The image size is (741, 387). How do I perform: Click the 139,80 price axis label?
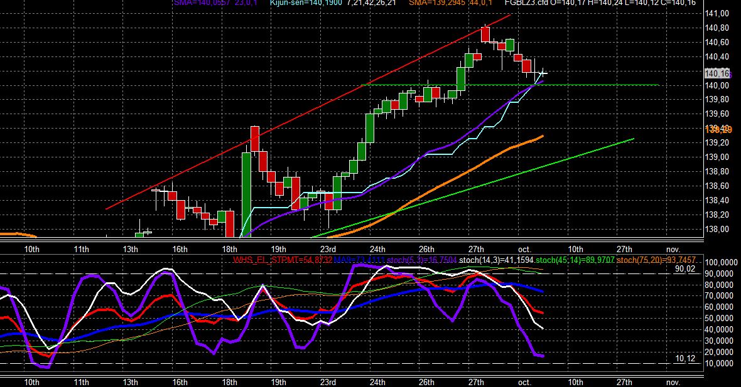[717, 100]
